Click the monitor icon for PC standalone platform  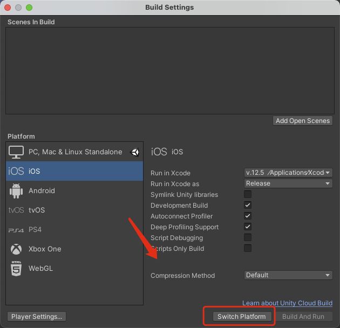(16, 152)
